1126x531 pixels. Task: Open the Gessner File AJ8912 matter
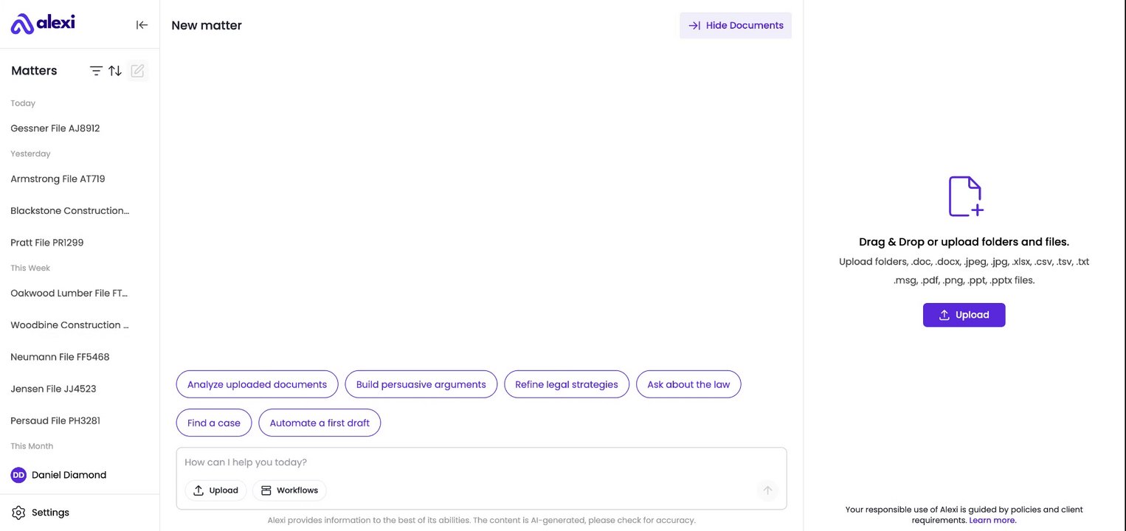[55, 128]
